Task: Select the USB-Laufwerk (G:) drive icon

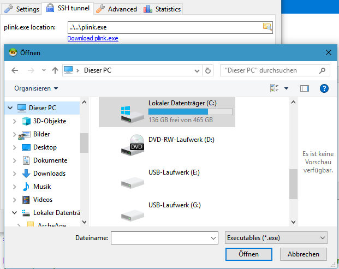Action: point(133,215)
